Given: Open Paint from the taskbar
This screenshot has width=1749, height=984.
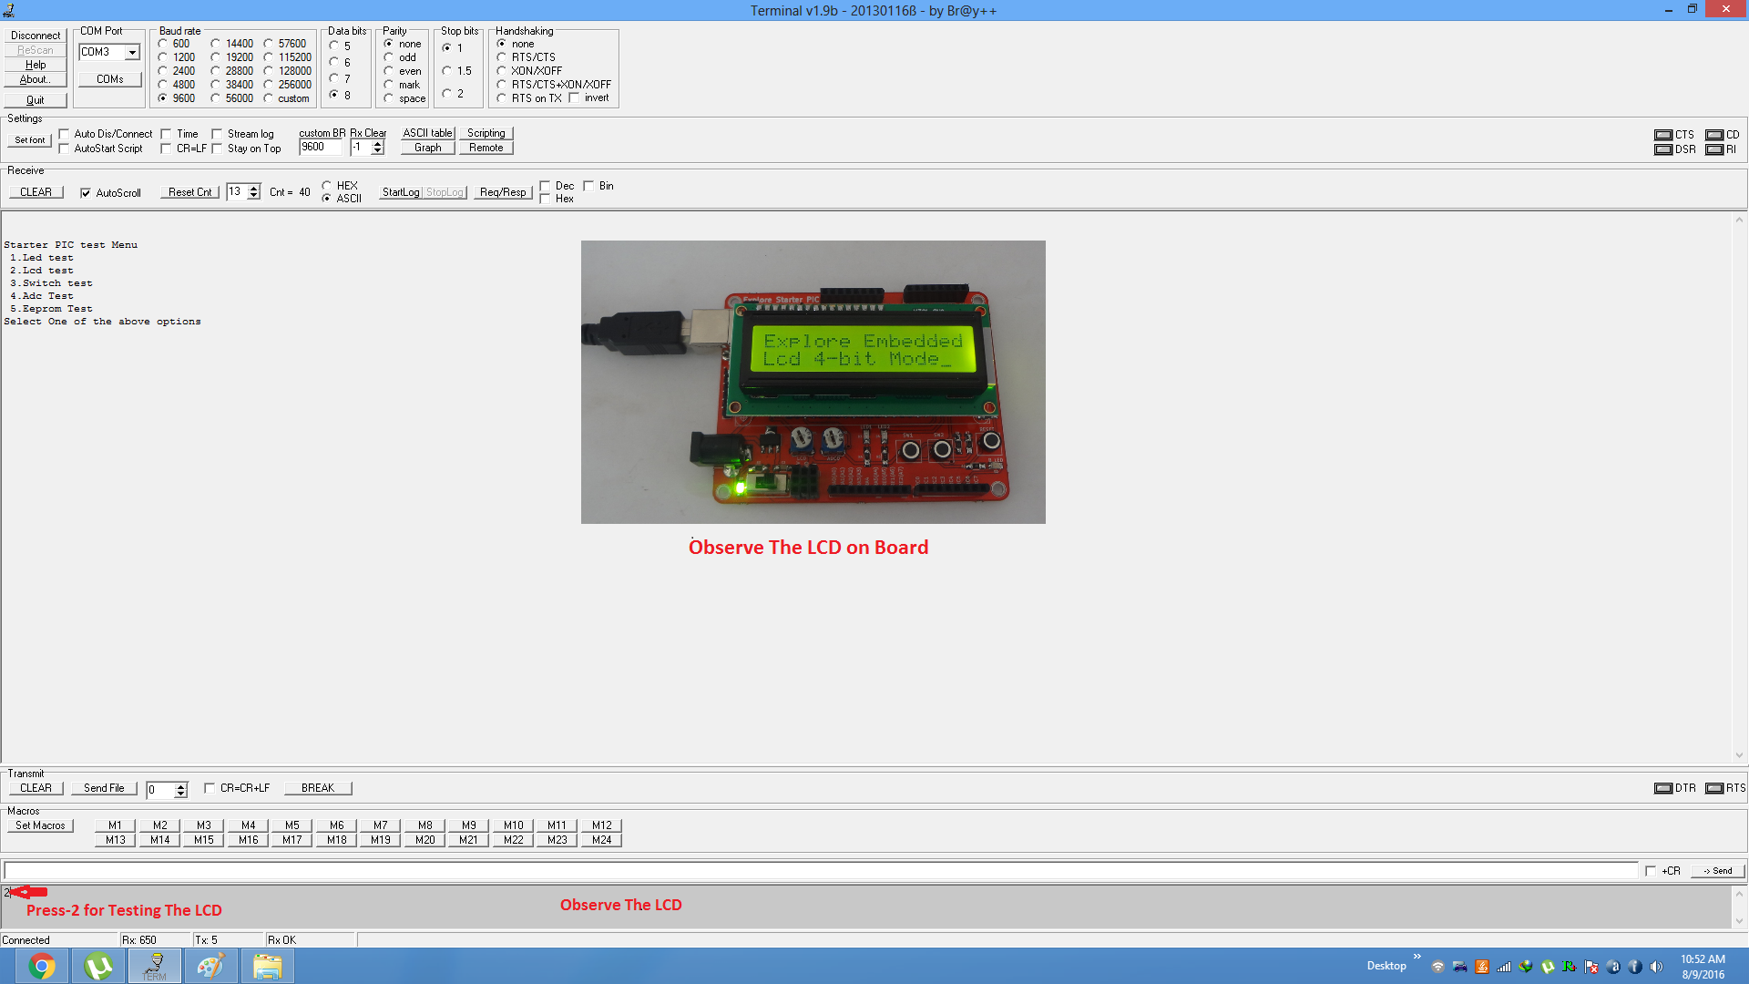Looking at the screenshot, I should [211, 966].
